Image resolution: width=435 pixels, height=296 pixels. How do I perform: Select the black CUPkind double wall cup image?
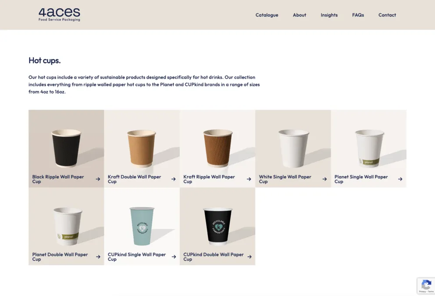(218, 226)
